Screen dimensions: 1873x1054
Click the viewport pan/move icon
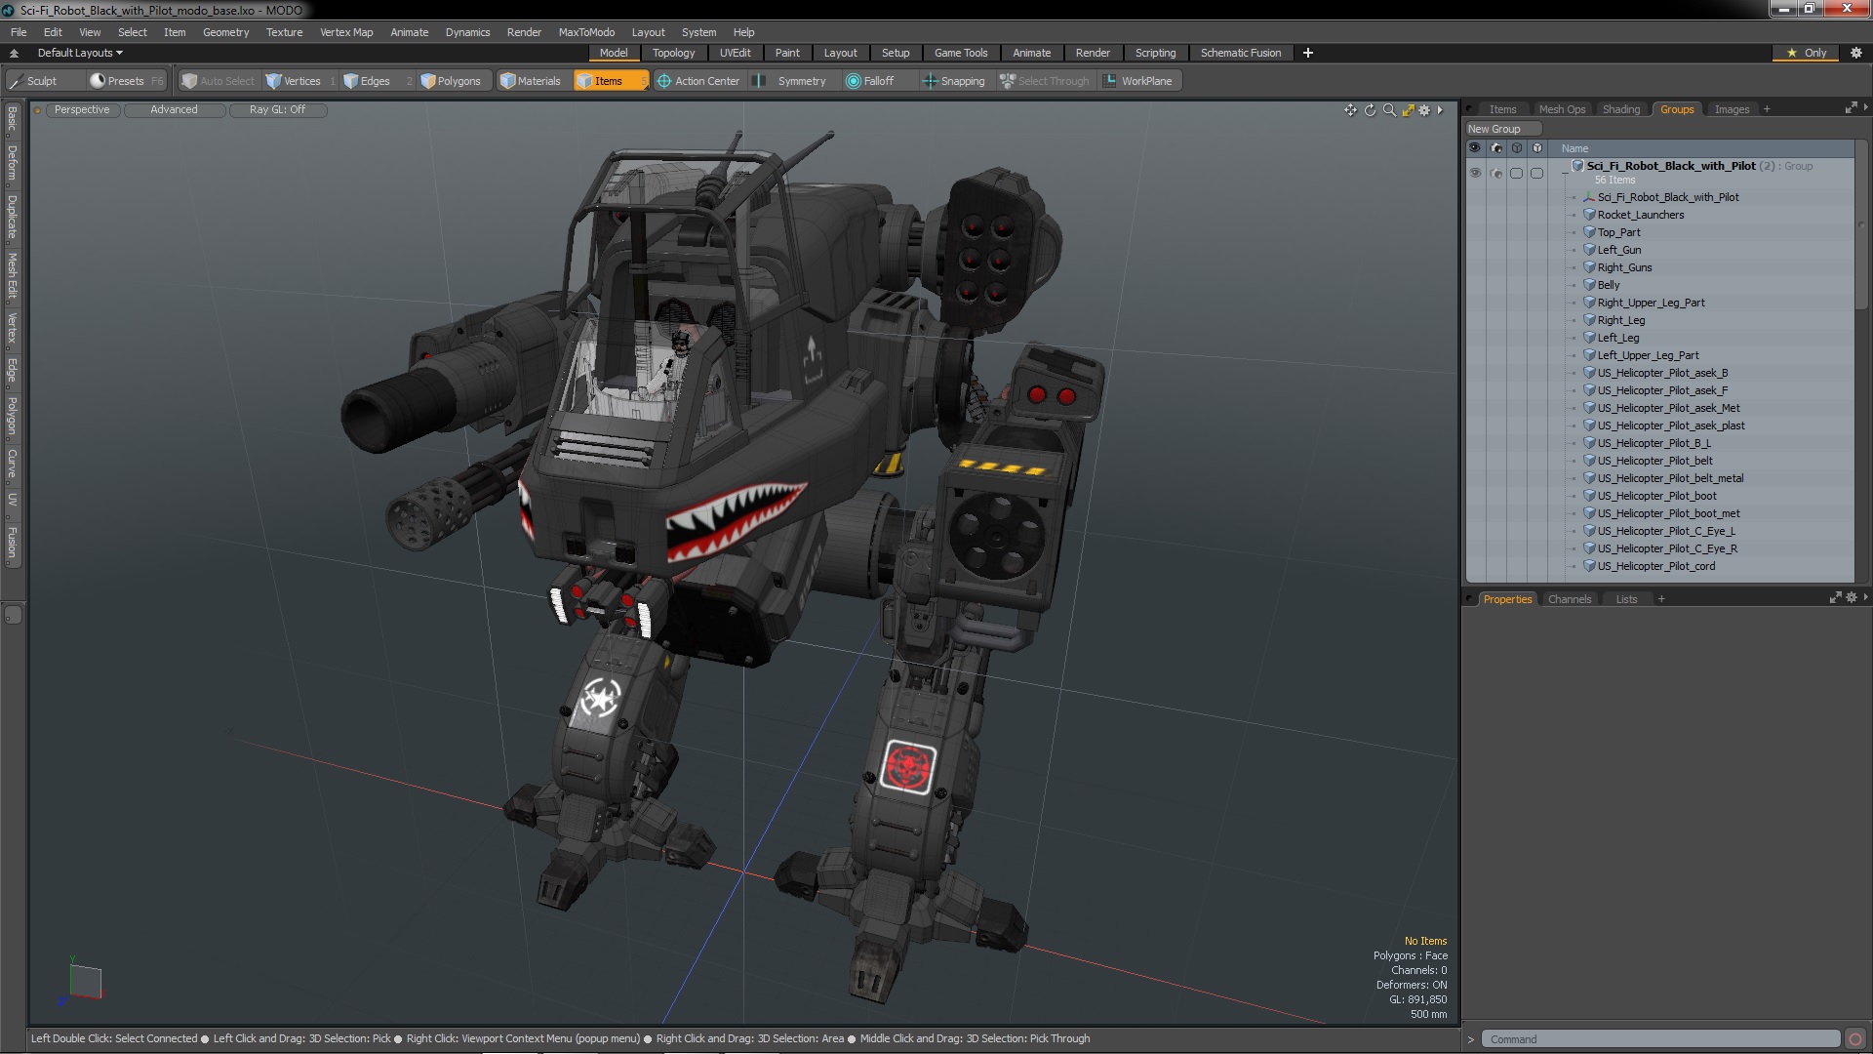coord(1350,110)
